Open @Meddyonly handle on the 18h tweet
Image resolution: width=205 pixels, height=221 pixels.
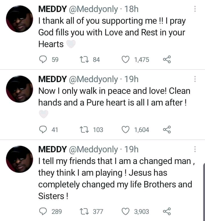[x=93, y=9]
